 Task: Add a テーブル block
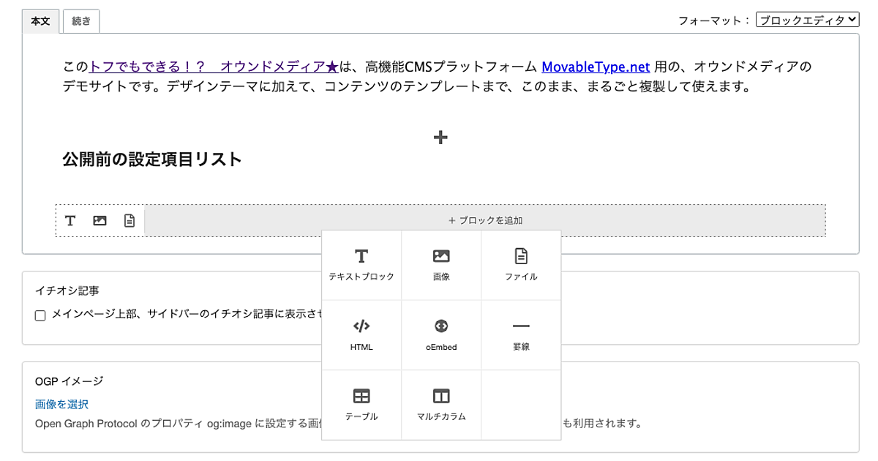(361, 405)
